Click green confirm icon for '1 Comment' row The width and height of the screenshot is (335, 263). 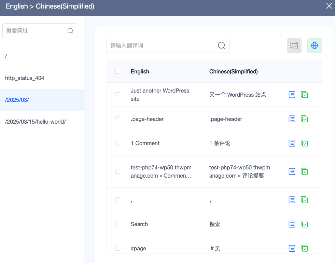[304, 143]
